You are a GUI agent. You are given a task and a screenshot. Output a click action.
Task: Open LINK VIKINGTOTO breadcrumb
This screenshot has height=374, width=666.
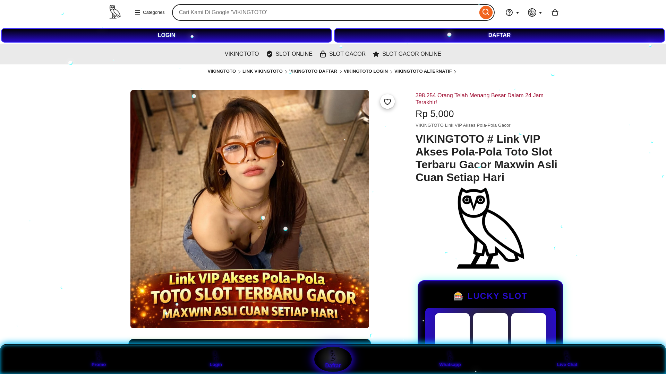(263, 71)
